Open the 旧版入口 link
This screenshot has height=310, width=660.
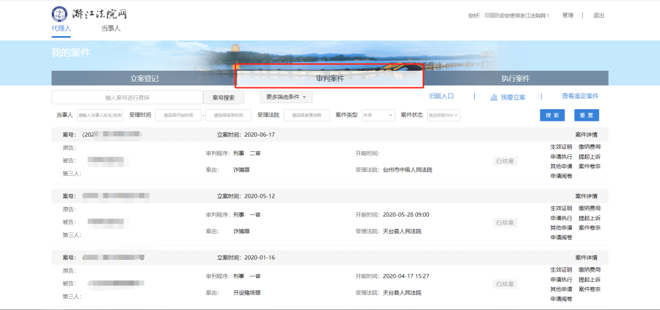click(441, 96)
